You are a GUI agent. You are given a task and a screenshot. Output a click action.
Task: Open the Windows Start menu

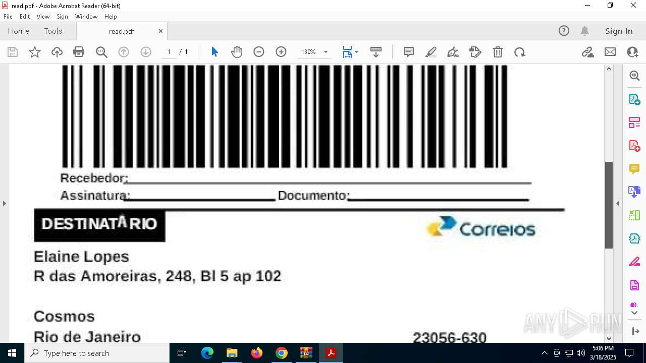tap(12, 353)
